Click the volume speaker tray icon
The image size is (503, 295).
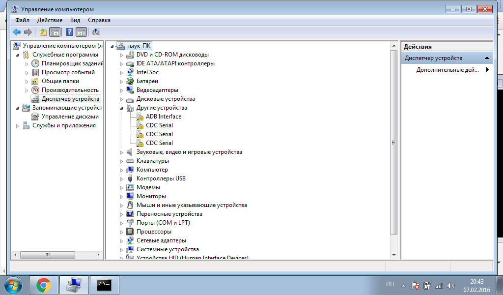451,285
